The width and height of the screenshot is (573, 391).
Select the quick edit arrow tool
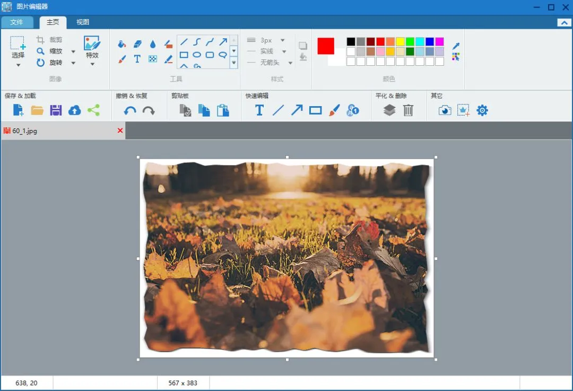(297, 110)
